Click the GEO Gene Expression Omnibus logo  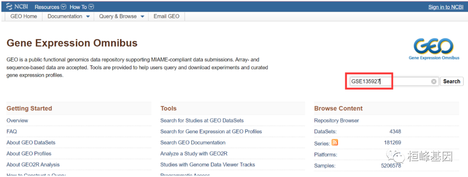click(x=434, y=49)
